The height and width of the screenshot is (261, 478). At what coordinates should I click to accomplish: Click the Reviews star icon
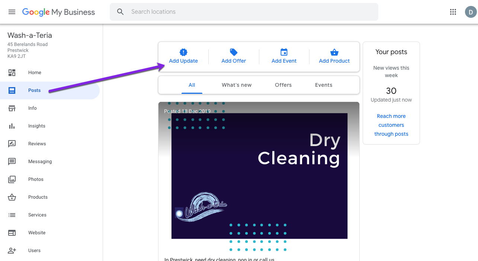(x=12, y=144)
